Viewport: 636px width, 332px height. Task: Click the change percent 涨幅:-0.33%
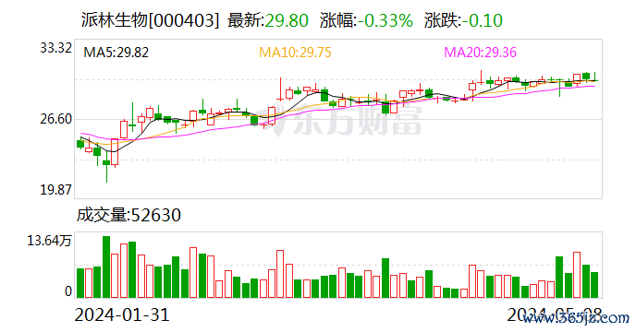pyautogui.click(x=366, y=20)
